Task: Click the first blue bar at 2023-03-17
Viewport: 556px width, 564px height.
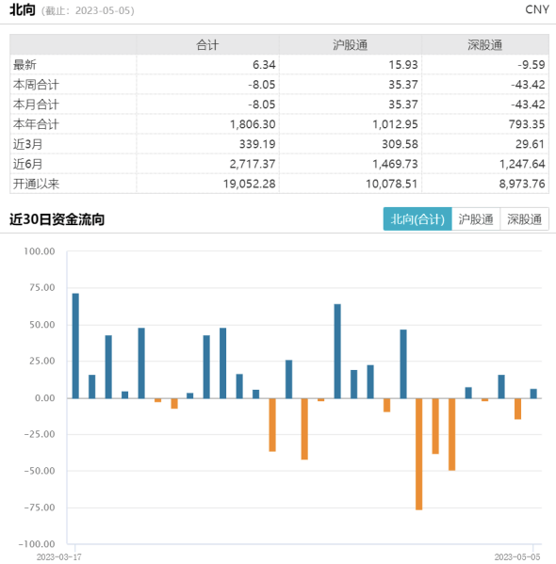Action: click(75, 346)
